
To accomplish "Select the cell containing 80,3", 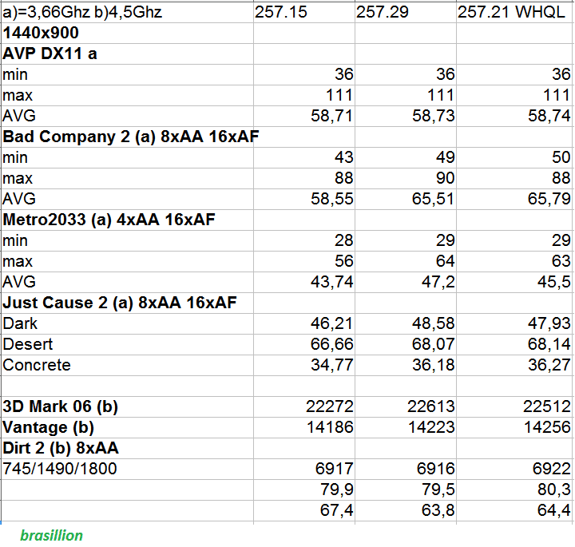I will pos(515,490).
